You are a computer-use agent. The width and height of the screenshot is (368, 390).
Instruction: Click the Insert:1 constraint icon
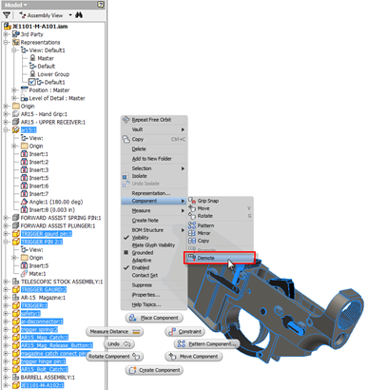[x=24, y=154]
